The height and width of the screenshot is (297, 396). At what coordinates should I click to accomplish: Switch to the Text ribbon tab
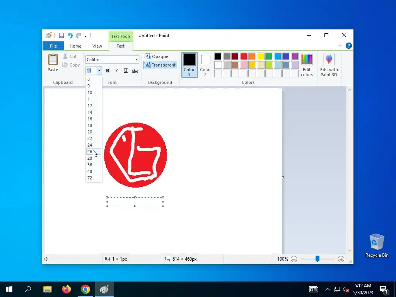[121, 46]
